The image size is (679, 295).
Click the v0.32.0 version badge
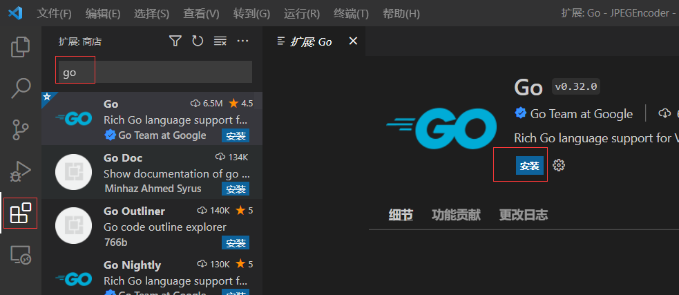pos(576,86)
